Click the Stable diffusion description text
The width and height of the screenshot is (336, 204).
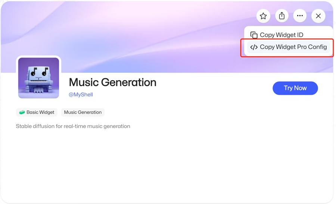tap(73, 126)
